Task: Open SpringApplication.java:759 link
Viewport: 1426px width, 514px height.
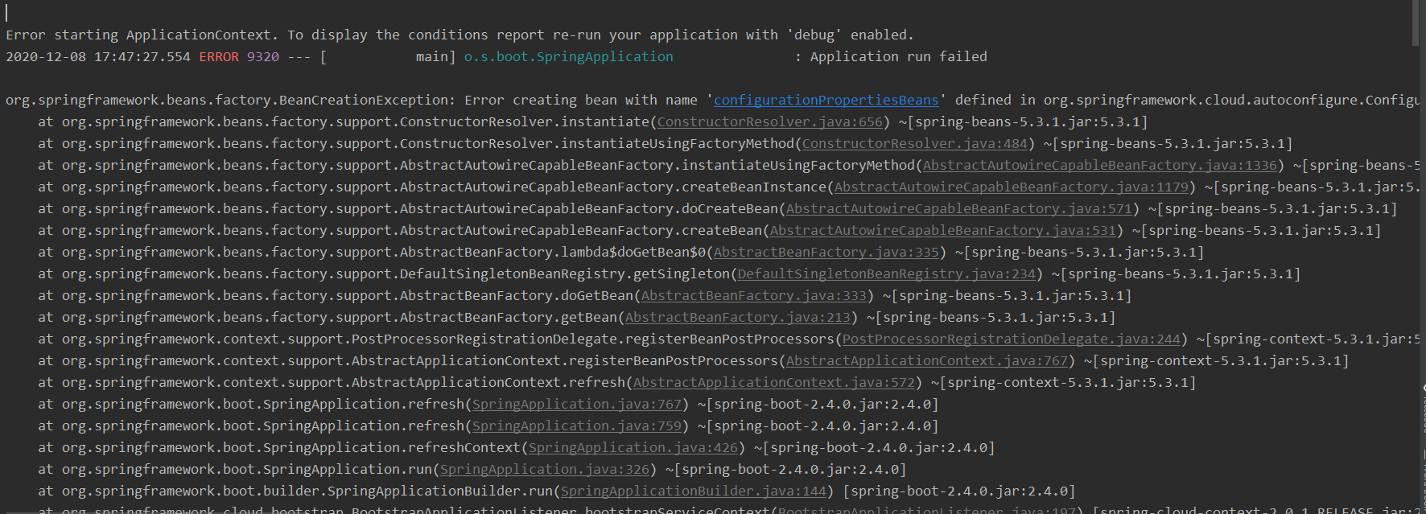Action: coord(576,426)
